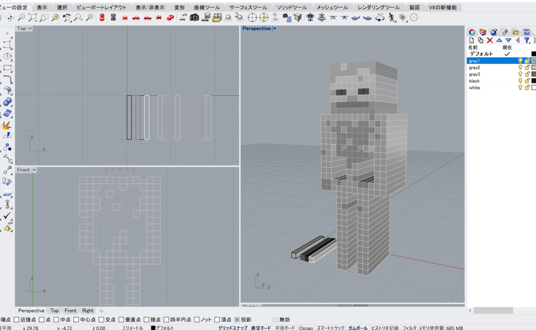Screen dimensions: 536x330
Task: Toggle the 中点 osnap checkbox
Action: click(x=57, y=320)
